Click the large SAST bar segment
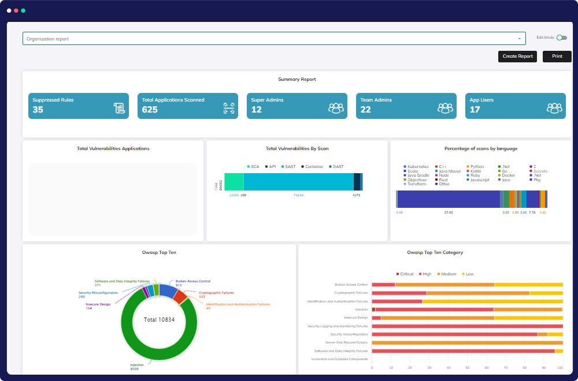578x381 pixels. tap(298, 182)
